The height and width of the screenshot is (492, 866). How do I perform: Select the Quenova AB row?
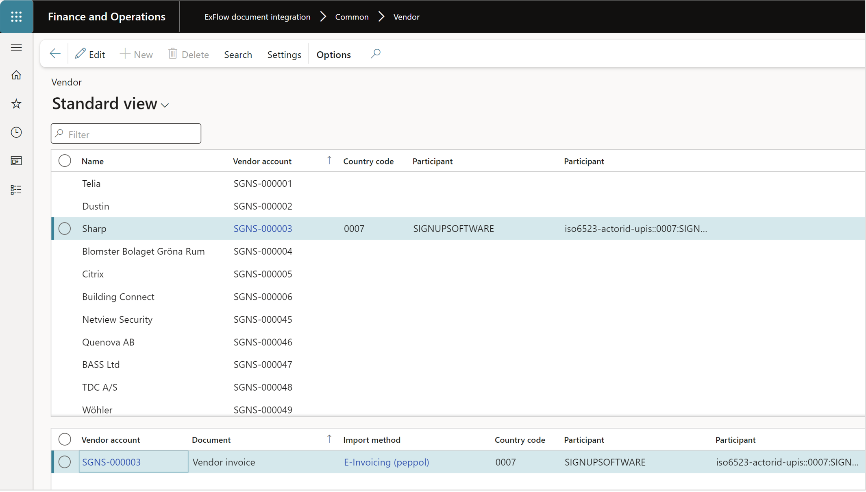pos(458,342)
